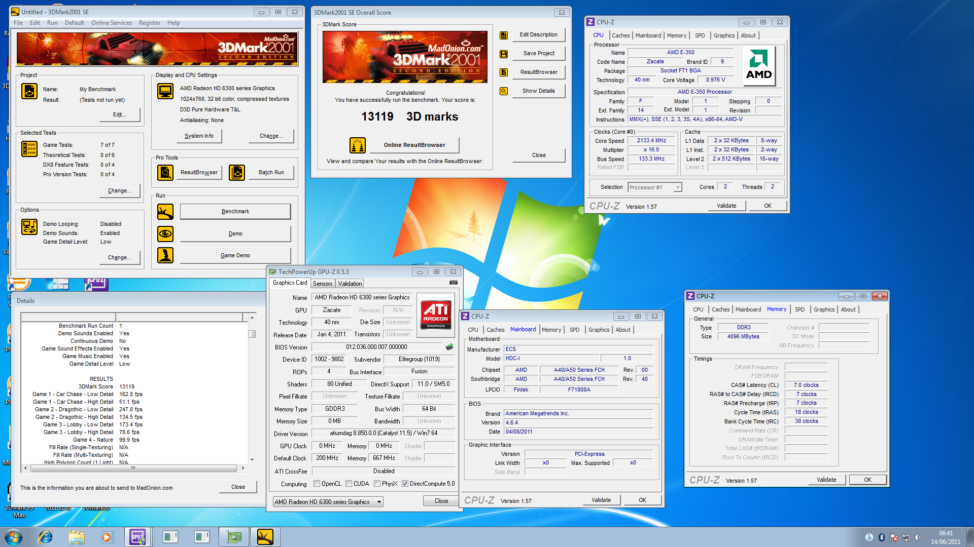Screen dimensions: 974x547
Task: Click the Selected Tests checklist icon
Action: (x=29, y=149)
